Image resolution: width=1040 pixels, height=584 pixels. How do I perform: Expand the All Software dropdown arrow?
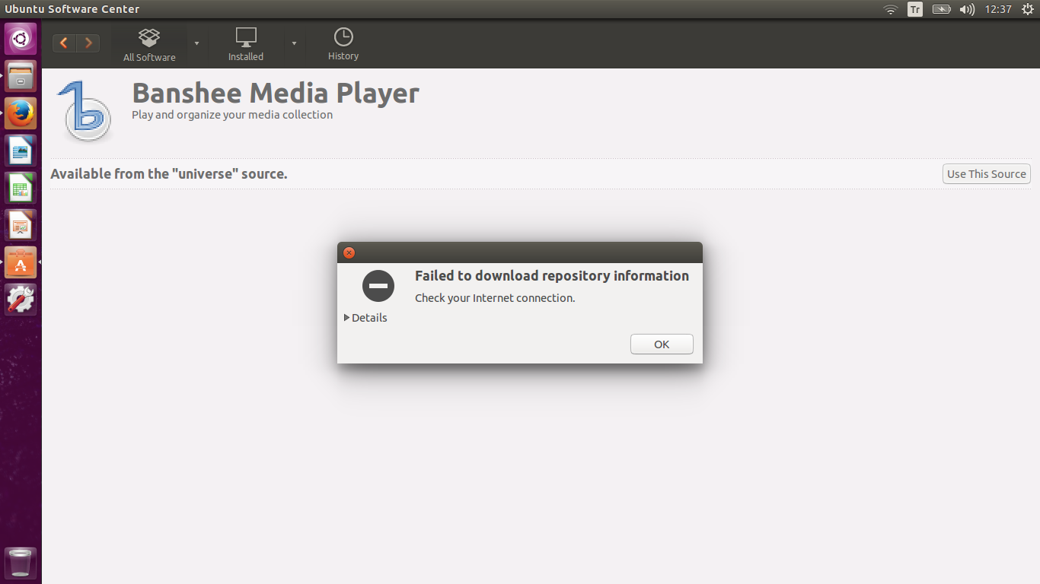(x=196, y=43)
